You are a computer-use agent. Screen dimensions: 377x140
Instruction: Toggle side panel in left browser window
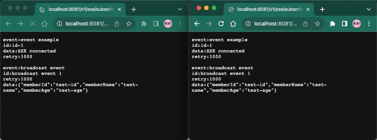pyautogui.click(x=156, y=24)
